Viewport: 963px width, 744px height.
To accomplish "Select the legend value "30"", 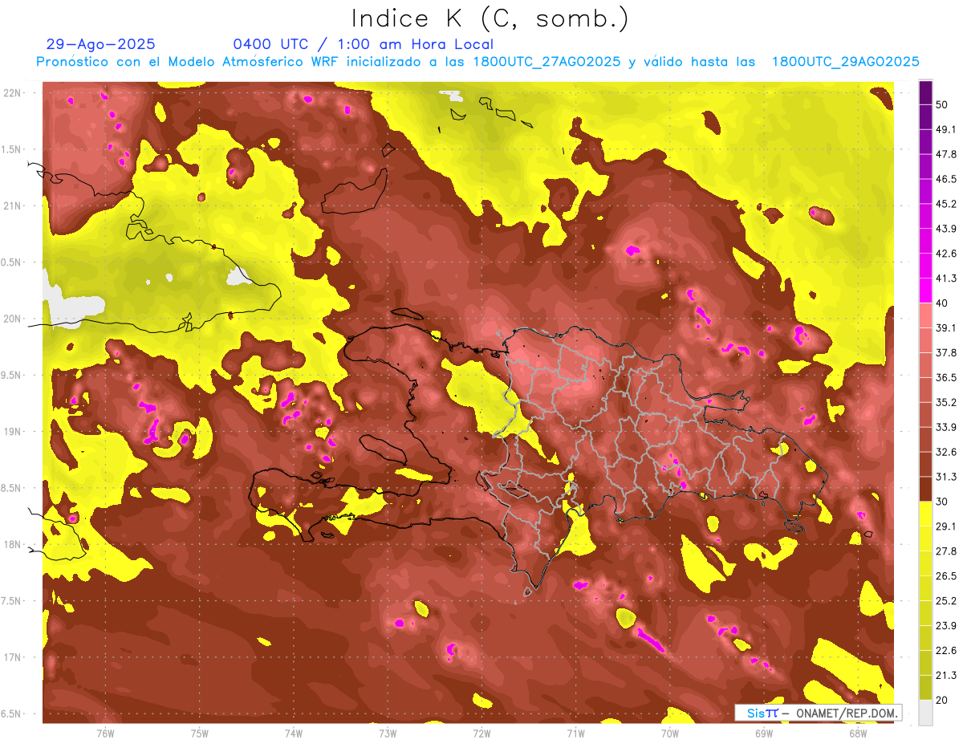I will (941, 502).
